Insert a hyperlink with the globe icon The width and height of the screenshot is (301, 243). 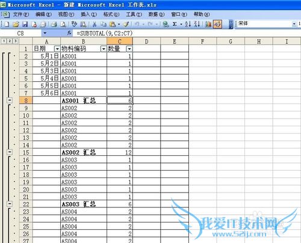click(x=166, y=24)
